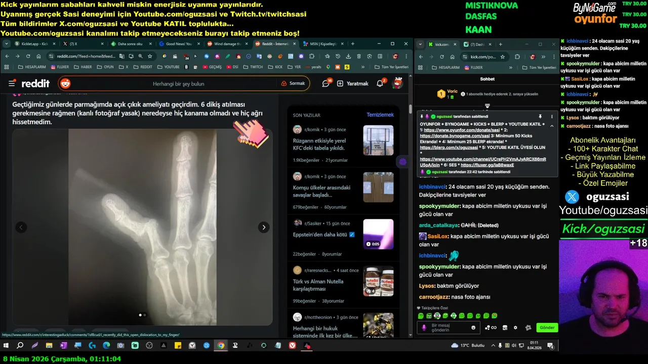Click the Yaratmak create post button
648x364 pixels.
coord(353,83)
